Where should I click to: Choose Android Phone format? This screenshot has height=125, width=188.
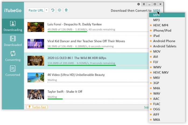coord(167,41)
